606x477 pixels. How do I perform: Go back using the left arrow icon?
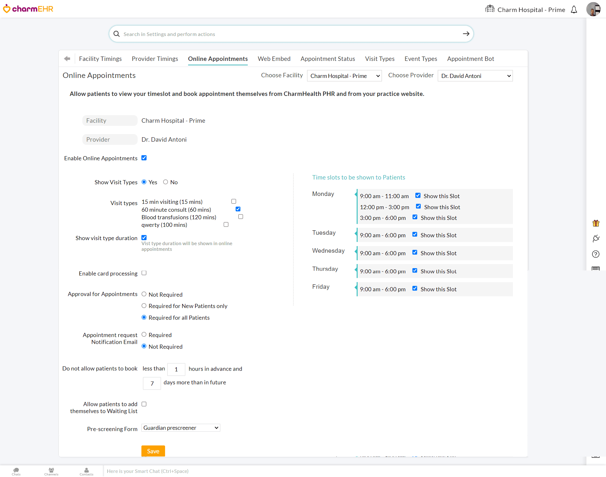pyautogui.click(x=67, y=59)
